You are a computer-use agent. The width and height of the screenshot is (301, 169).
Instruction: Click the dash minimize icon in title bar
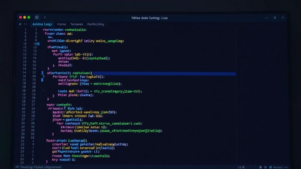pyautogui.click(x=266, y=18)
